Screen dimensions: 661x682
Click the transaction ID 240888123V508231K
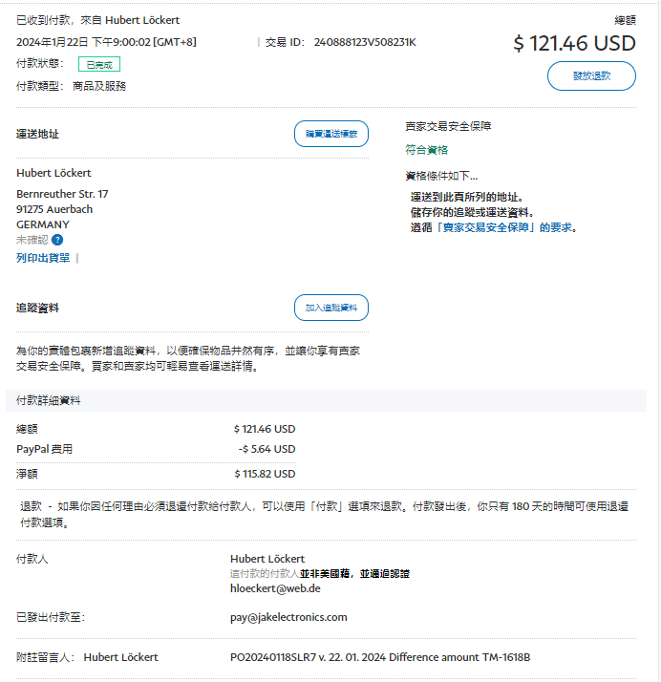[x=365, y=42]
